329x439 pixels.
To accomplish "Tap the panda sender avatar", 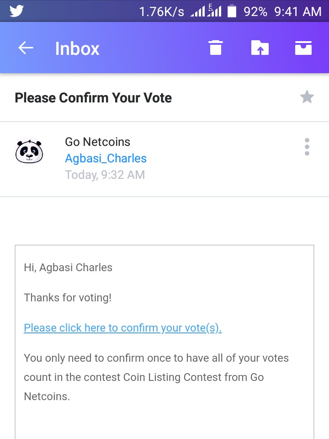I will click(x=29, y=151).
